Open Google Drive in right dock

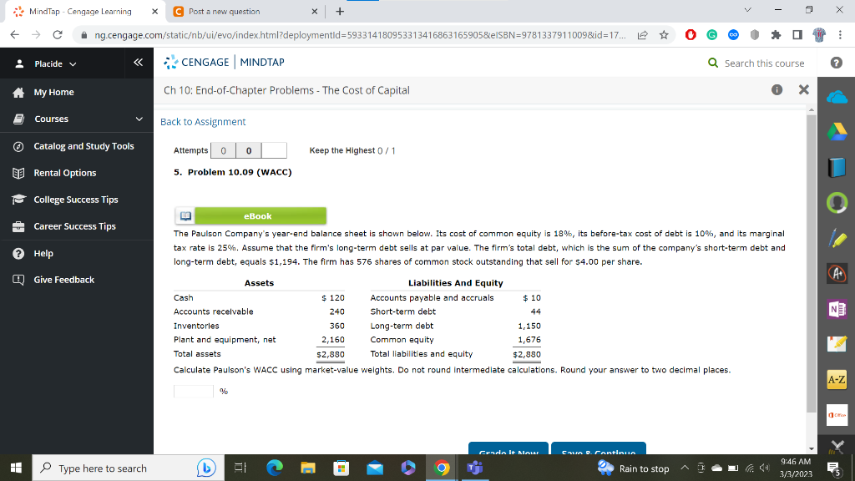pos(837,132)
